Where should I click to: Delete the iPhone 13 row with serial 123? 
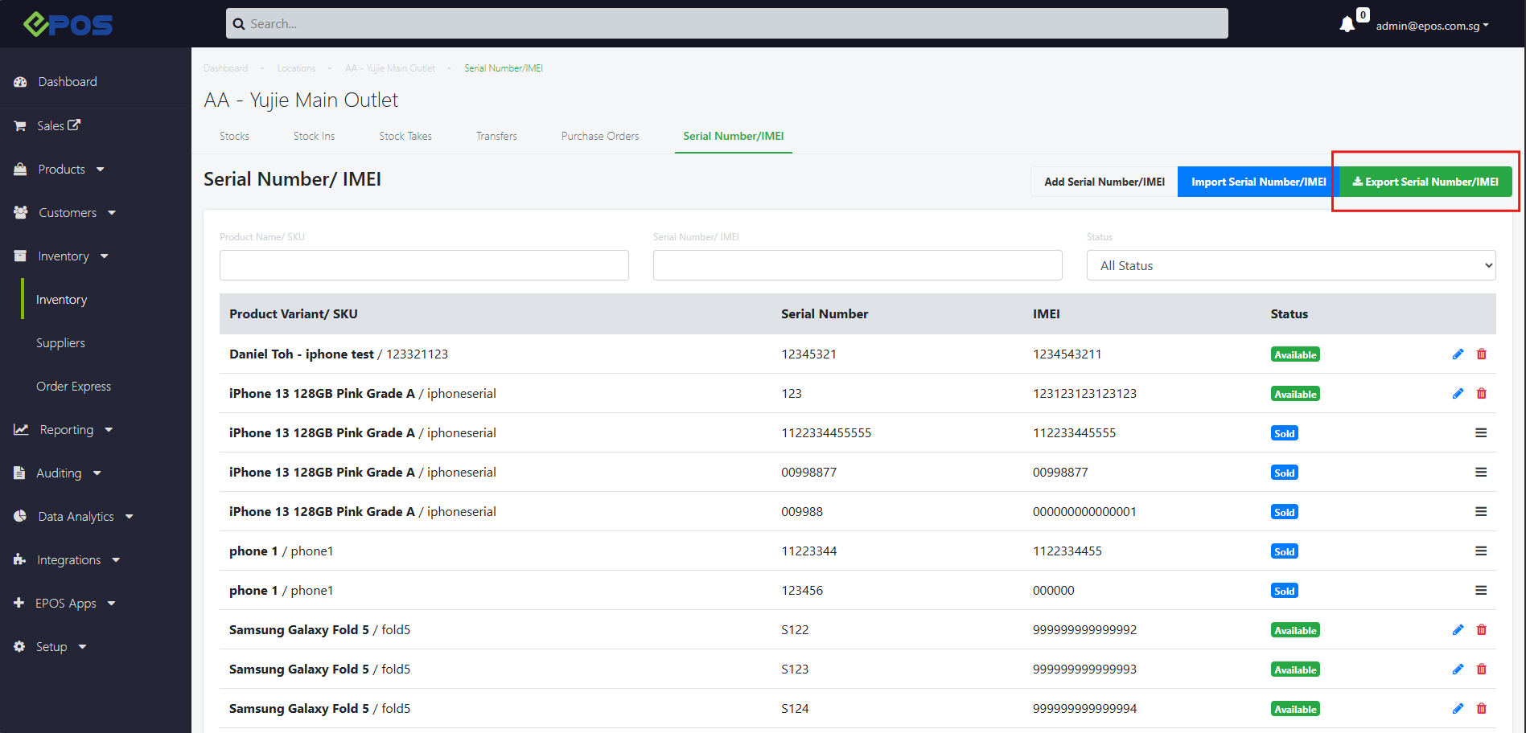[1482, 394]
